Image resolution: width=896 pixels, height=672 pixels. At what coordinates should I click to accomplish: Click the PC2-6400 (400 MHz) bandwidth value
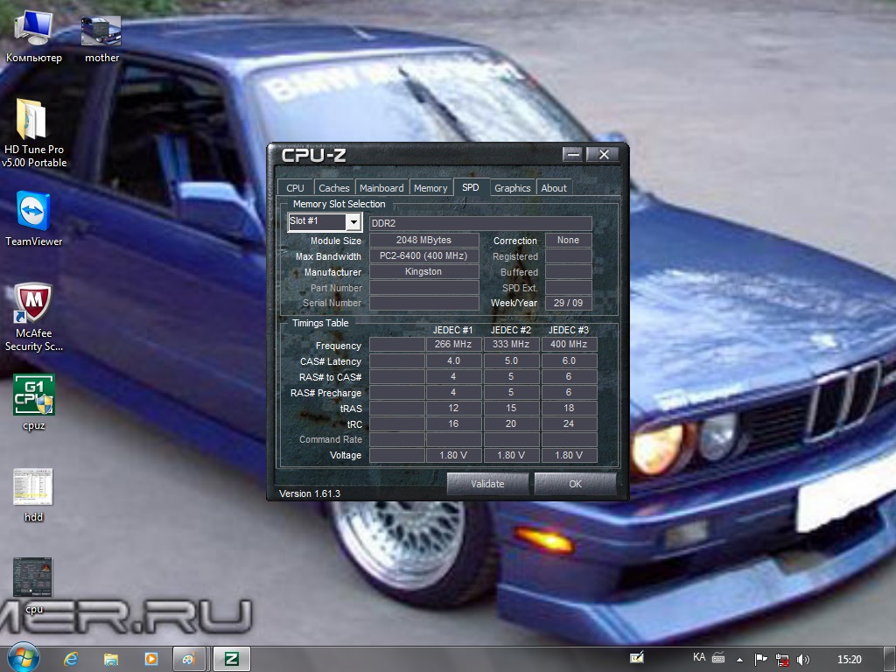pos(424,255)
